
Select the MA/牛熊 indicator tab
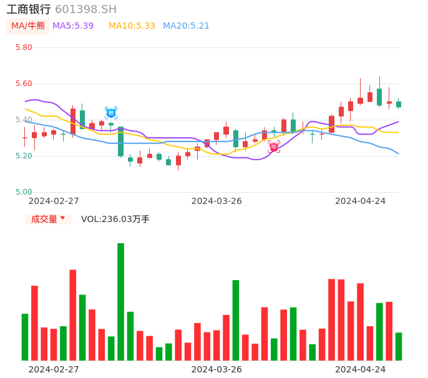tap(28, 26)
